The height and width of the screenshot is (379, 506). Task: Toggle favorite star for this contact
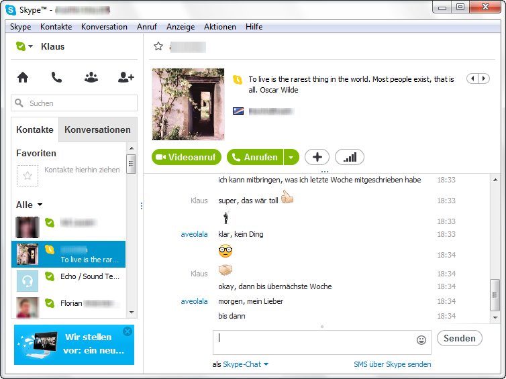(x=158, y=46)
